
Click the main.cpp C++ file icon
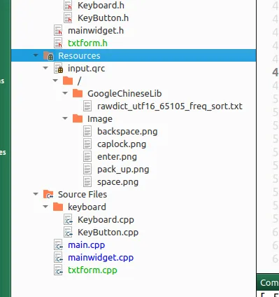[58, 245]
